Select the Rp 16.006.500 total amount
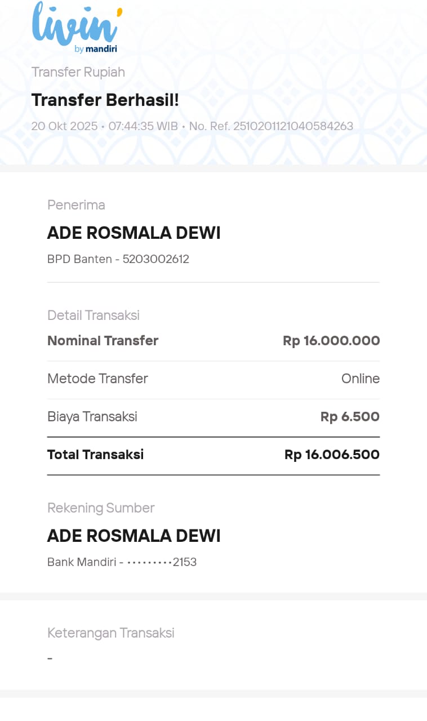Screen dimensions: 427x721 coord(332,455)
